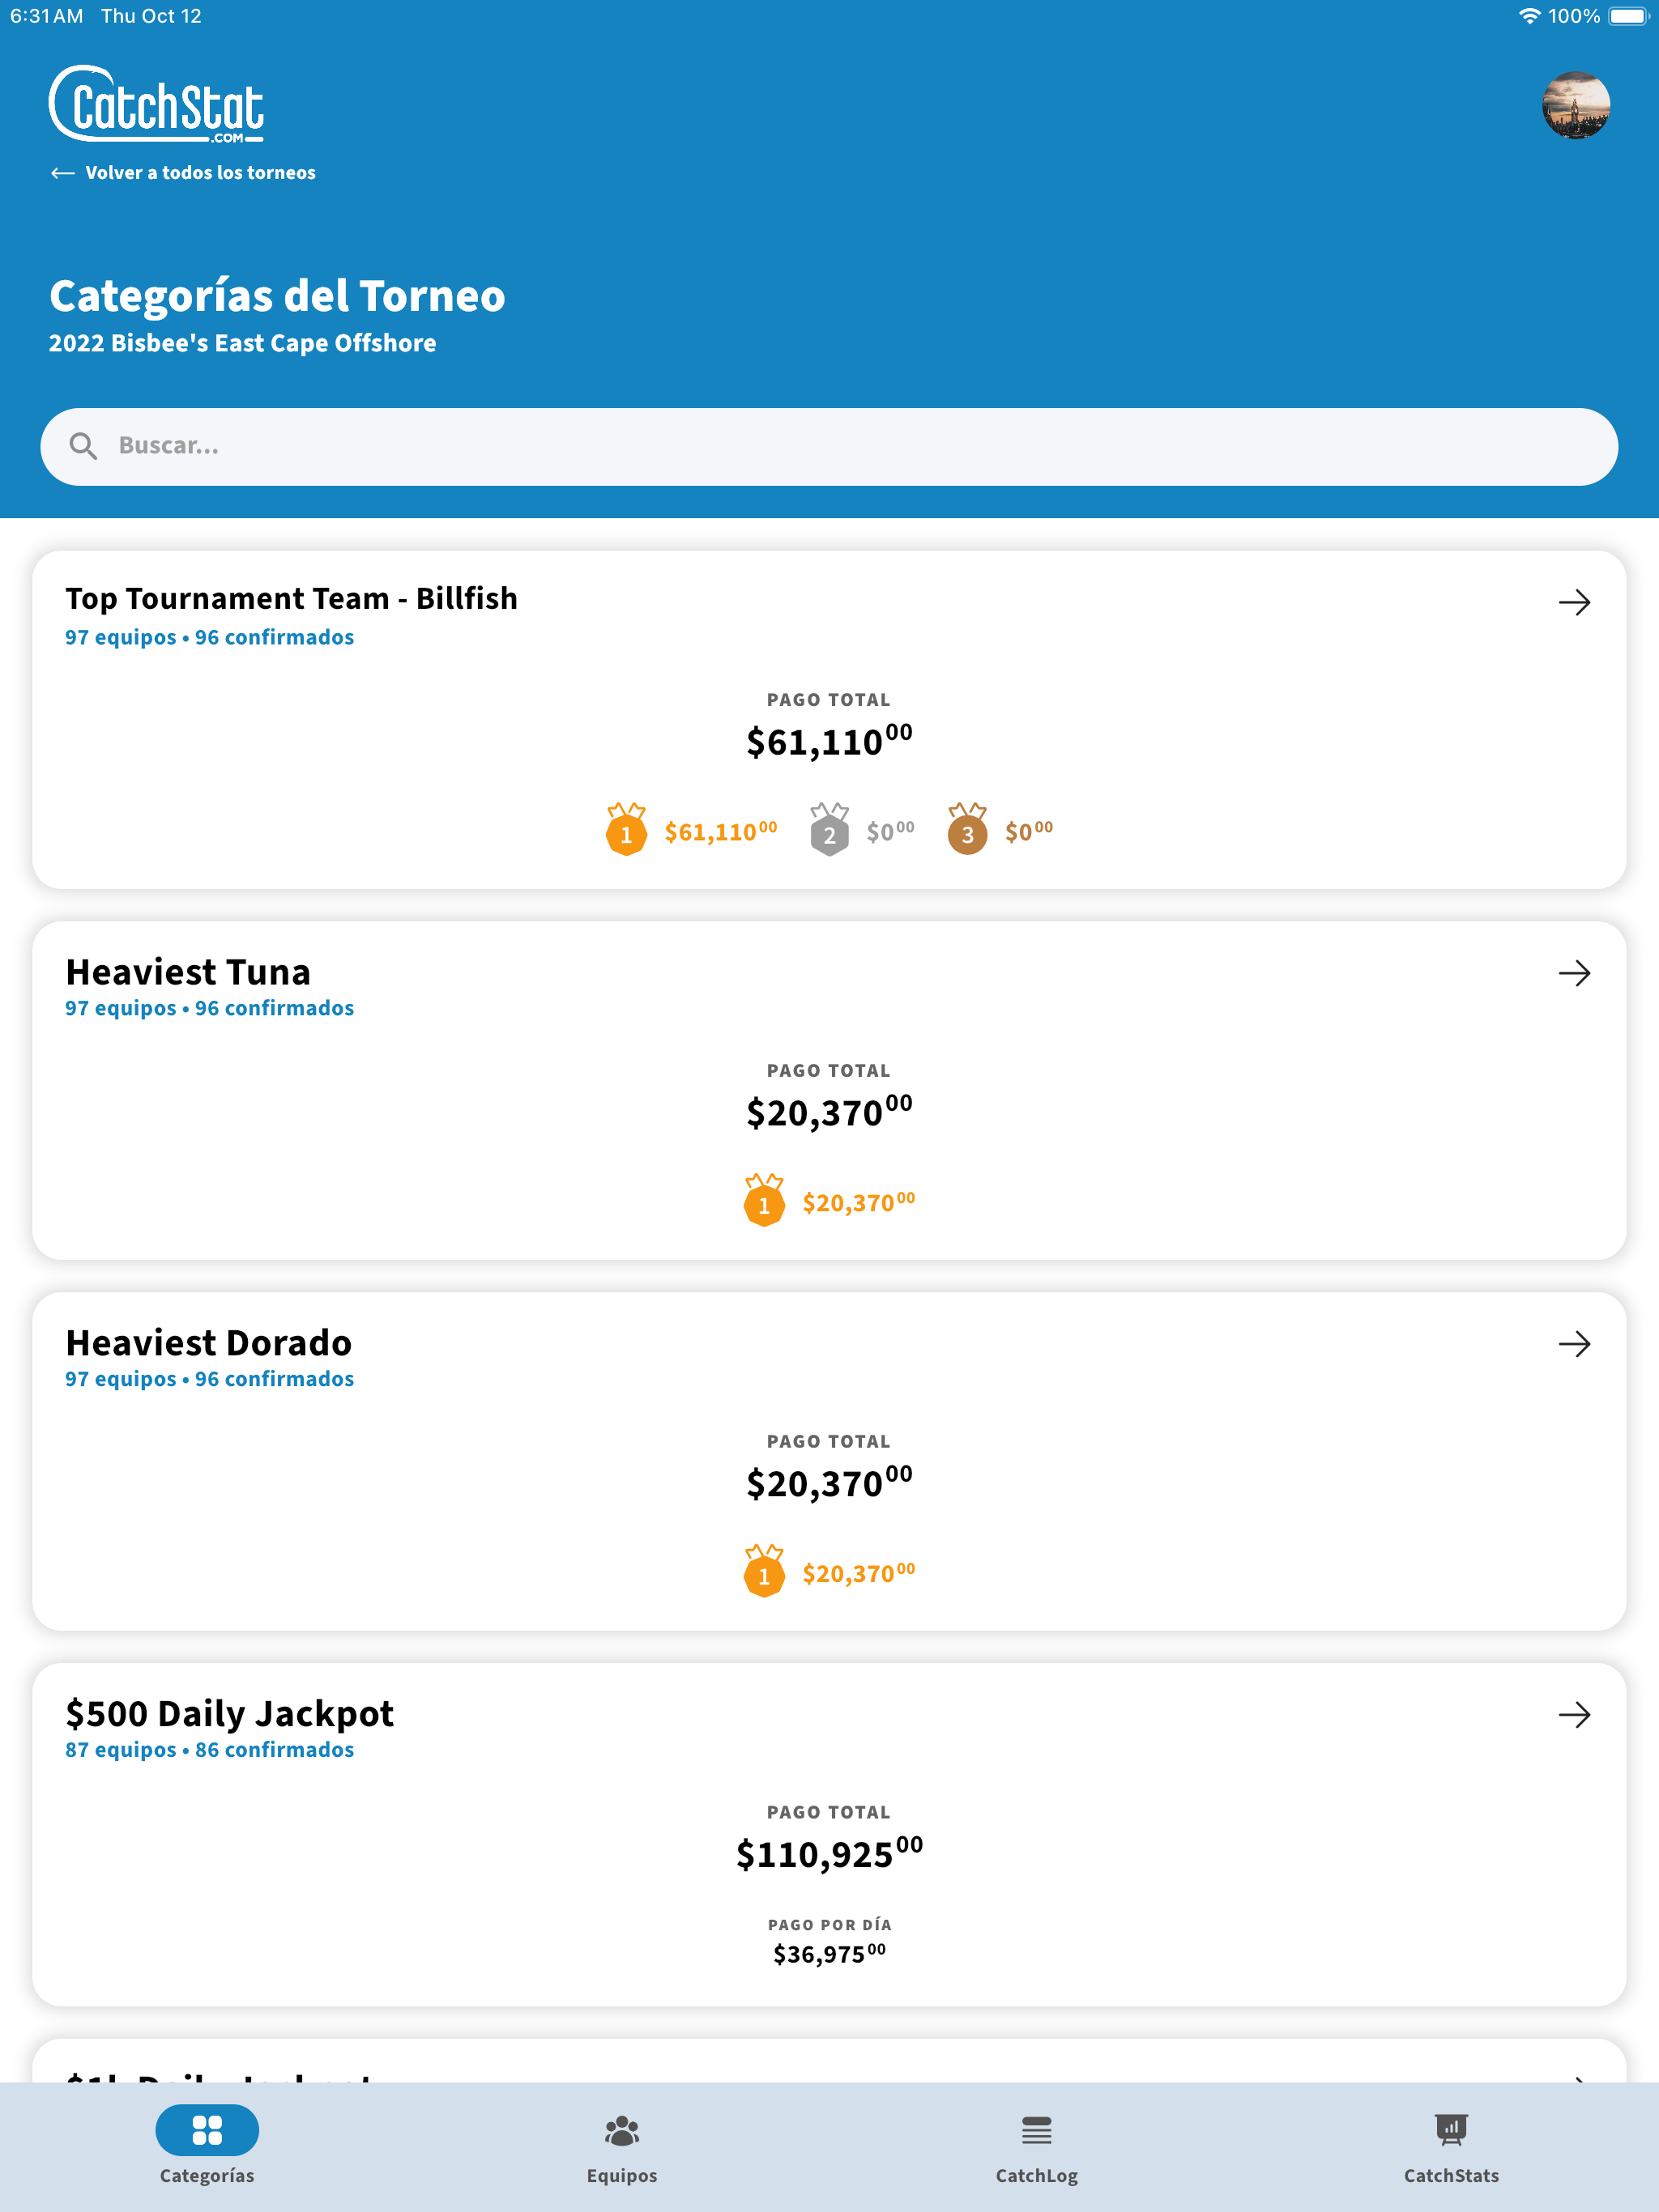Open the $500 Daily Jackpot title

229,1714
